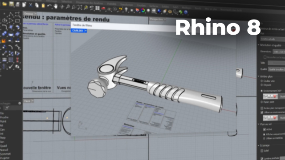Click the blue render sphere icon
The width and height of the screenshot is (285, 160).
coord(159,11)
